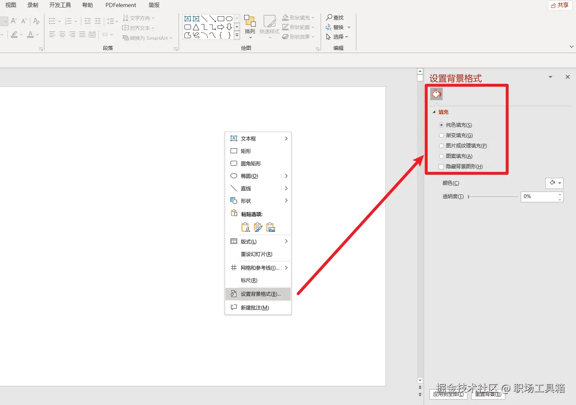The width and height of the screenshot is (576, 405).
Task: Click the Fill paint bucket tab icon
Action: [436, 94]
